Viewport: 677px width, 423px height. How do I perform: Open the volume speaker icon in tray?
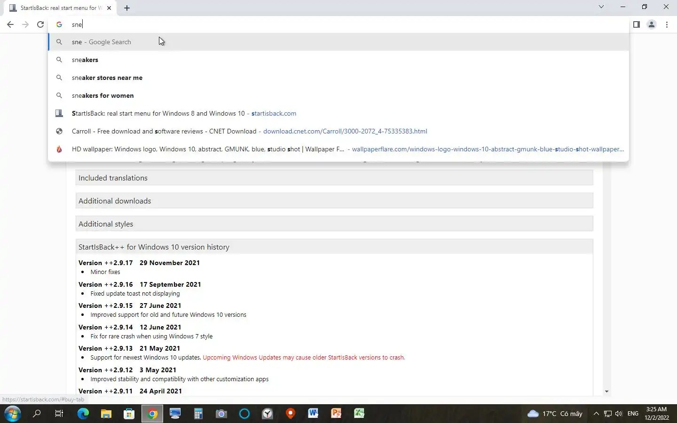click(619, 414)
